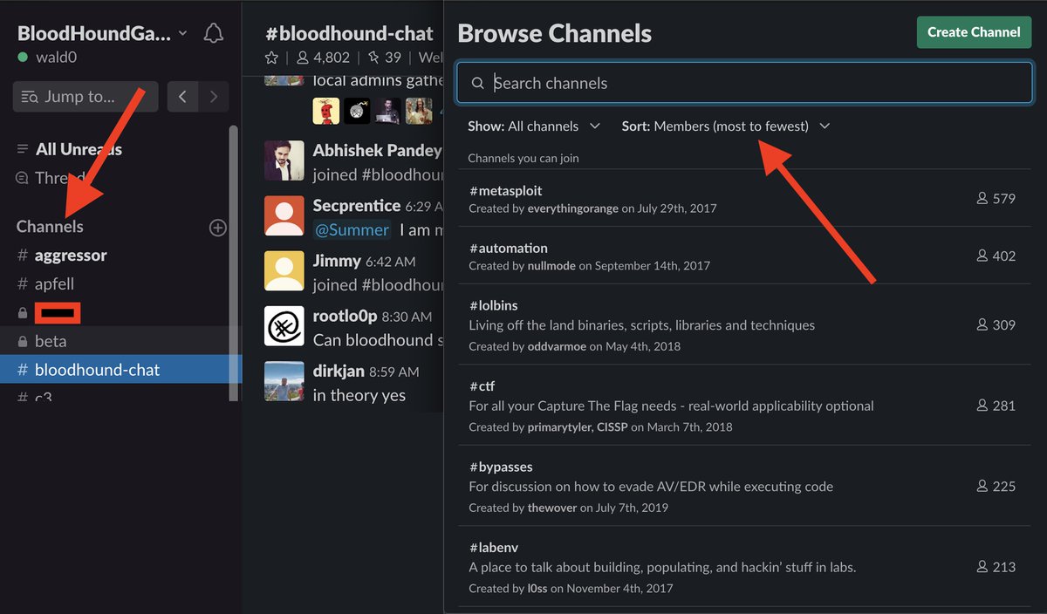
Task: Click the wald0 presence status
Action: point(47,58)
